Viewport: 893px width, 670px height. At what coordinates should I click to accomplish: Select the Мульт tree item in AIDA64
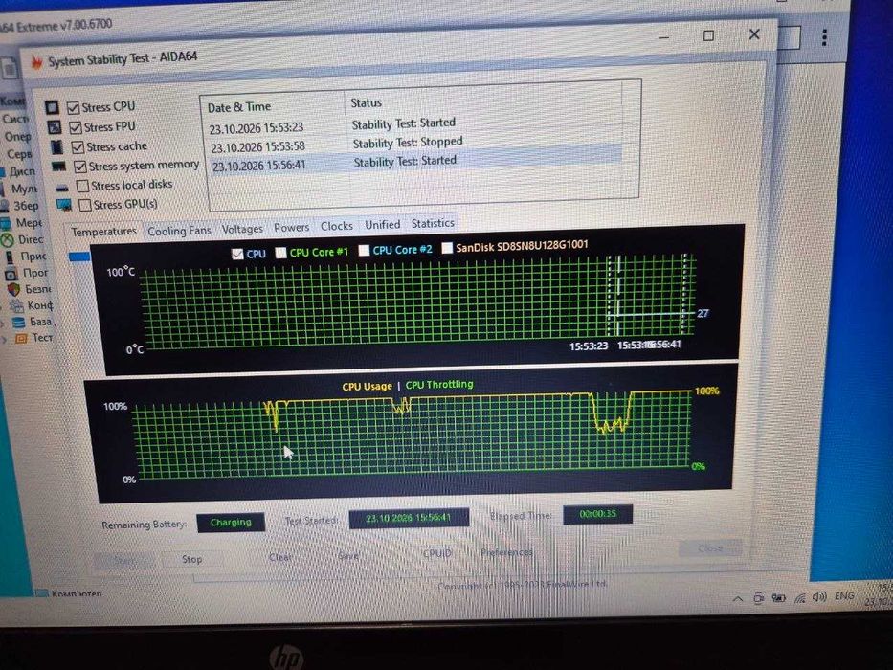25,189
